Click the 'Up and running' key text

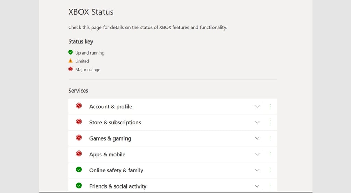point(90,53)
